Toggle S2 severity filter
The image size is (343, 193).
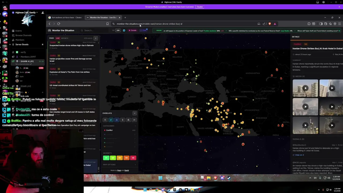[x=113, y=158]
